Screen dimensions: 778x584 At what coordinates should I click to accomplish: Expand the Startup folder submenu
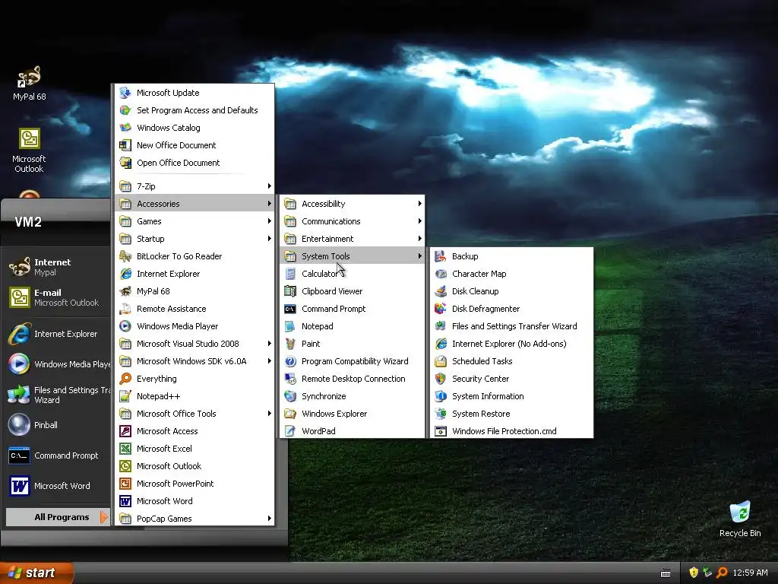pyautogui.click(x=194, y=238)
